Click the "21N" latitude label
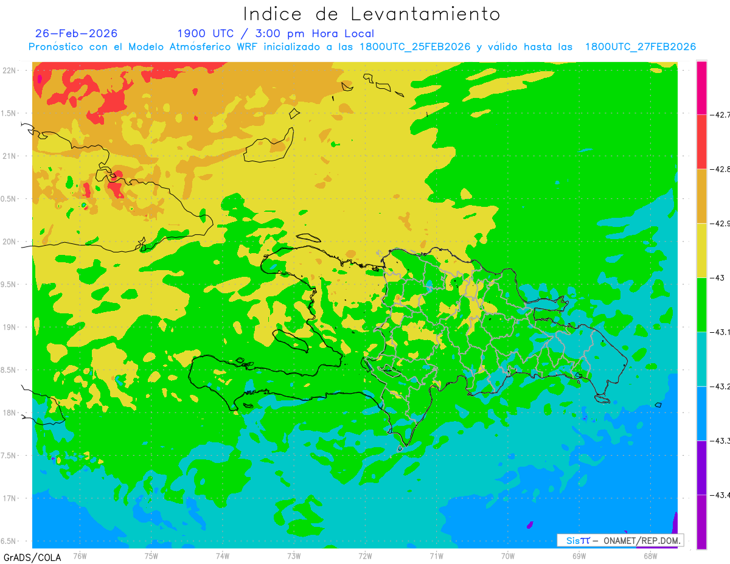The height and width of the screenshot is (564, 730). (10, 156)
